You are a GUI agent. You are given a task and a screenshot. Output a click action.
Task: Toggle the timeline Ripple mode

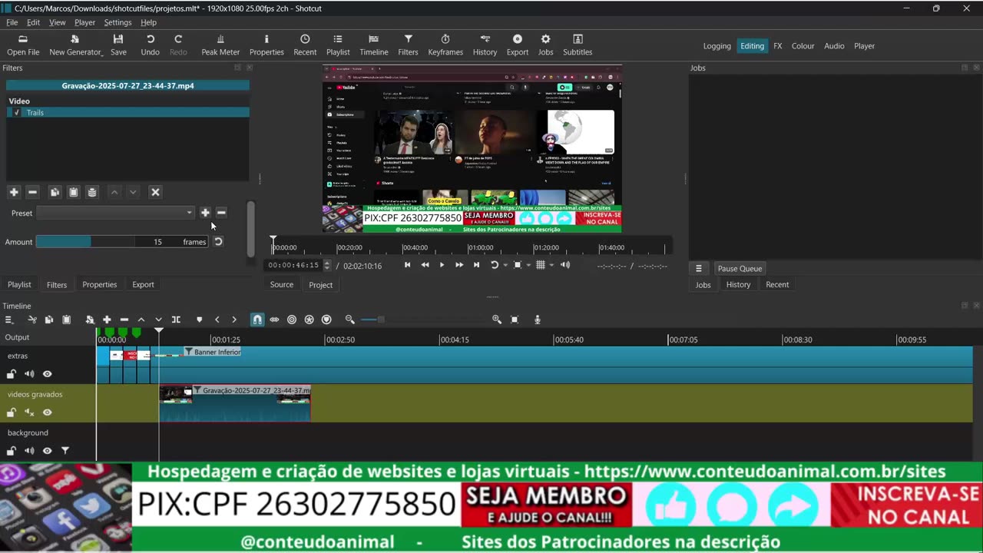[292, 320]
